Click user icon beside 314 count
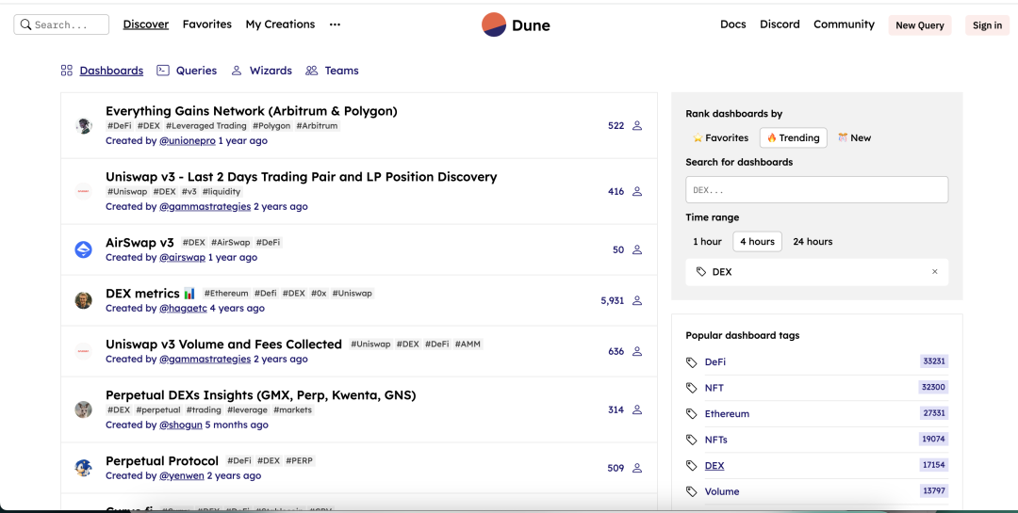Screen dimensions: 1018x513 tap(637, 409)
